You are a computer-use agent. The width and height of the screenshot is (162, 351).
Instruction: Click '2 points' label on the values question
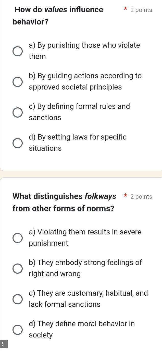tap(141, 10)
